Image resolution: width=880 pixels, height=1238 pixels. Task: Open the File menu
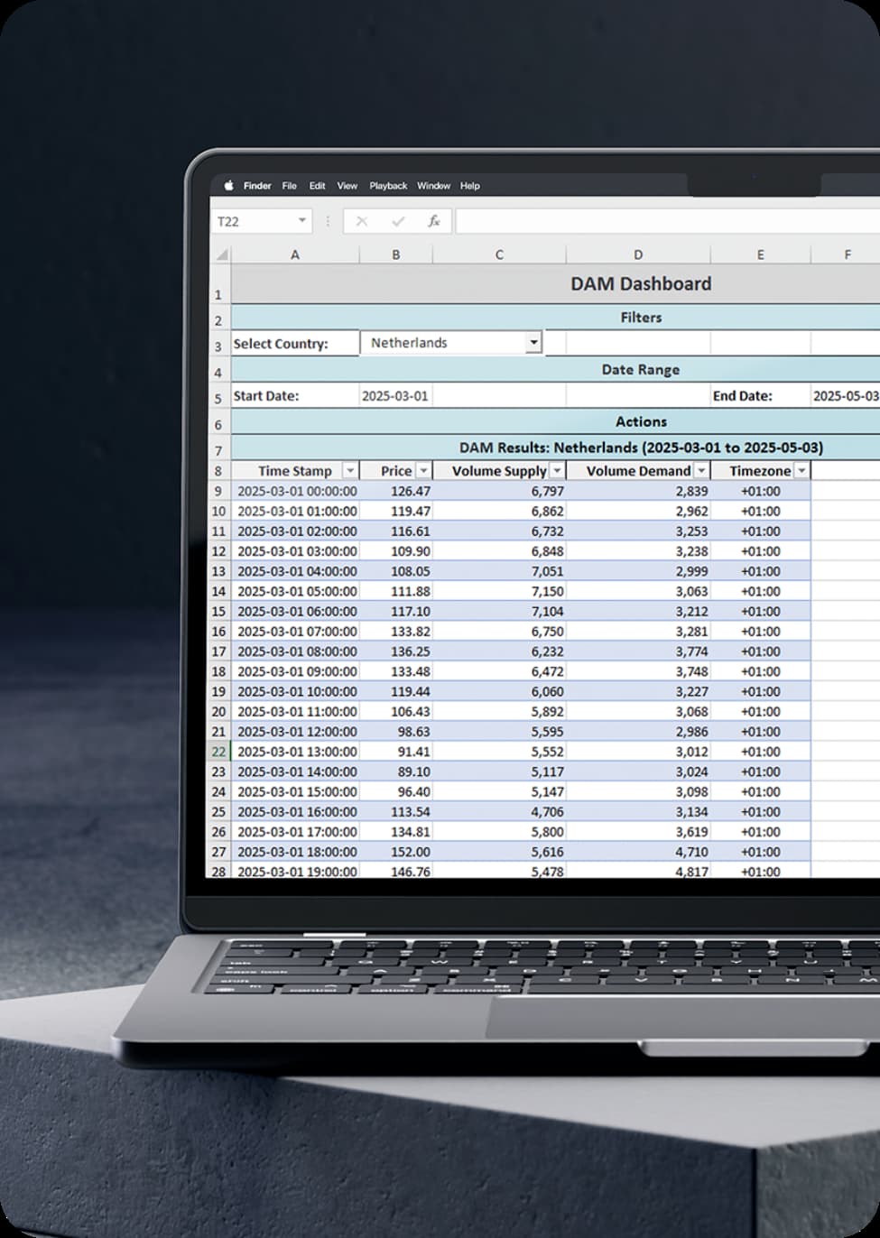click(289, 186)
